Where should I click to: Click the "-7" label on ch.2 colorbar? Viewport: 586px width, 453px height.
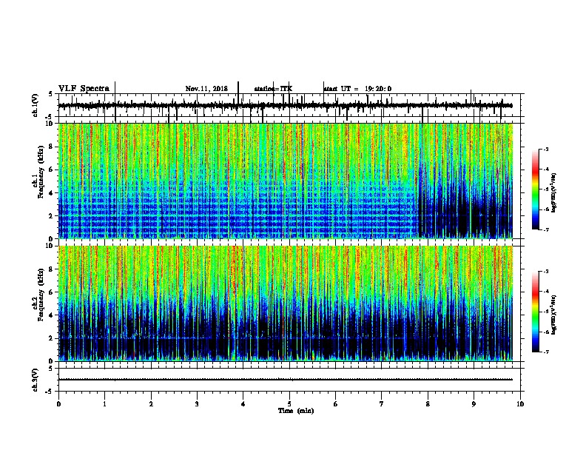[546, 352]
